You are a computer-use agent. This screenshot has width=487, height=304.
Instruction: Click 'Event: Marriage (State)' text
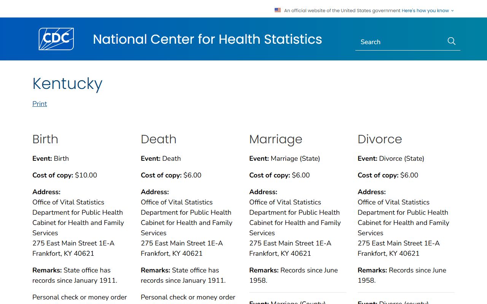tap(285, 158)
